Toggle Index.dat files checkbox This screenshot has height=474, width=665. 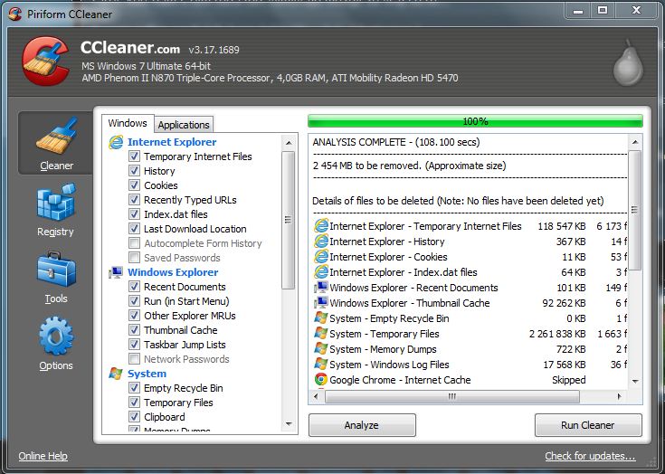(x=134, y=214)
